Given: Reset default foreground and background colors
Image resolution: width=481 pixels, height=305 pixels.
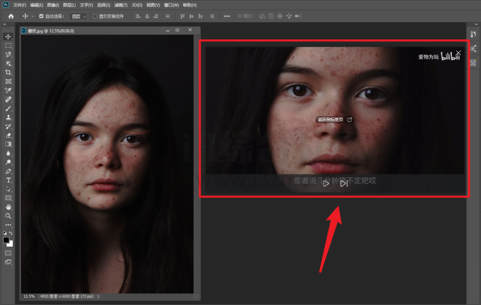Looking at the screenshot, I should coord(4,233).
